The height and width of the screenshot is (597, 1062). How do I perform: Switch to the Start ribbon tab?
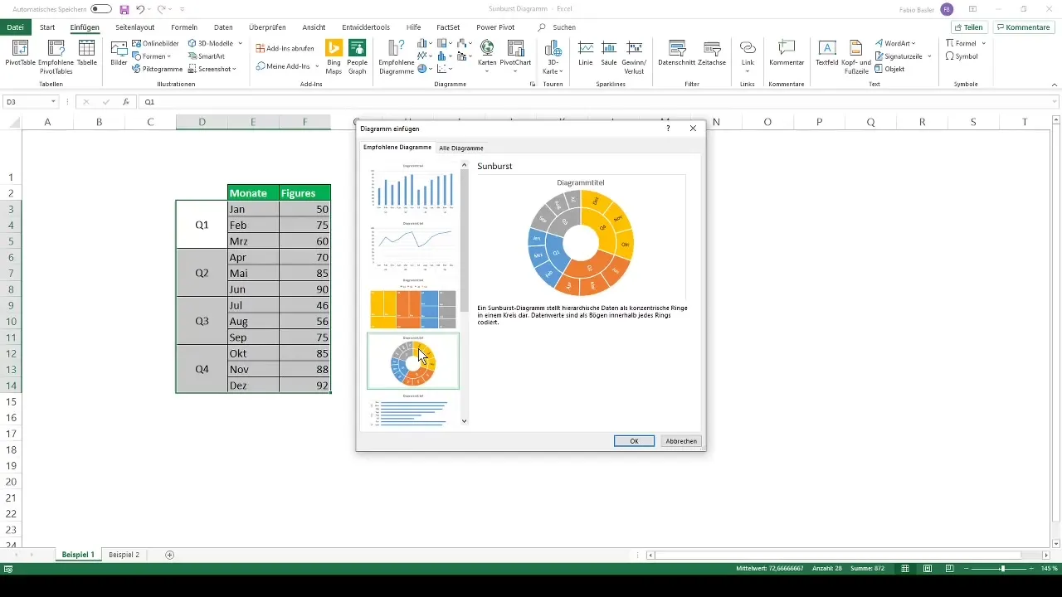[x=47, y=27]
